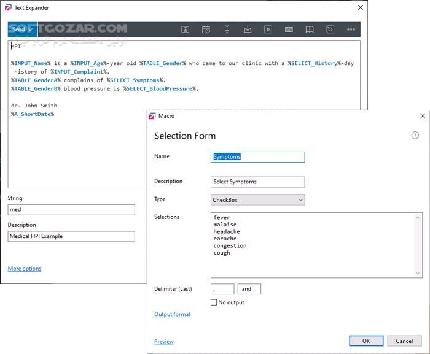Click the keyboard toolbar icon
The height and width of the screenshot is (354, 430).
pos(289,29)
